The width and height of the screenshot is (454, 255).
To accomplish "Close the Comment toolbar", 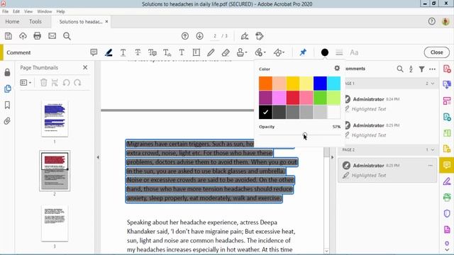I will pos(437,52).
